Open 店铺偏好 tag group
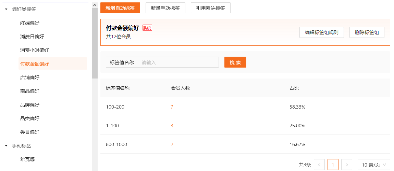394x171 pixels. point(30,77)
